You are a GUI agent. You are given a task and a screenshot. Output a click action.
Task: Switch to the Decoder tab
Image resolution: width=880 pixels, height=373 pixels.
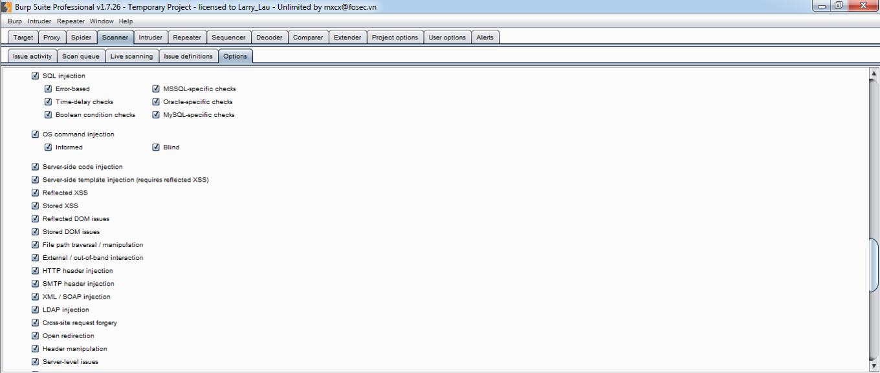pos(270,37)
